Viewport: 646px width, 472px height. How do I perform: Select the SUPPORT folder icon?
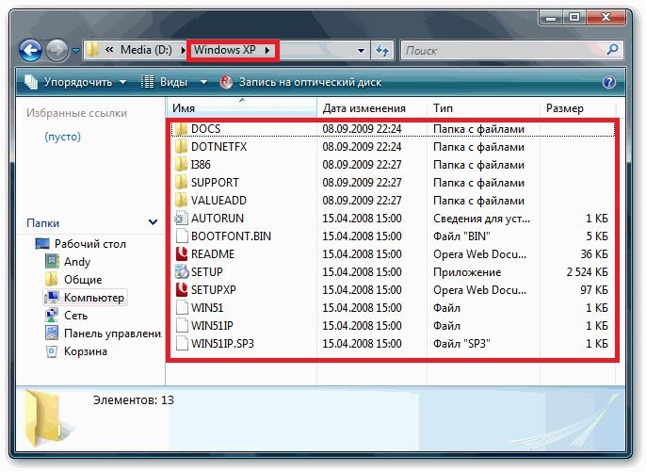181,183
